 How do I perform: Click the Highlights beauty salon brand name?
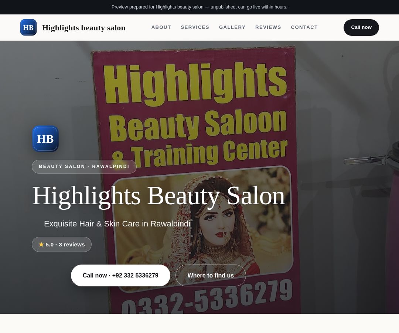tap(84, 27)
